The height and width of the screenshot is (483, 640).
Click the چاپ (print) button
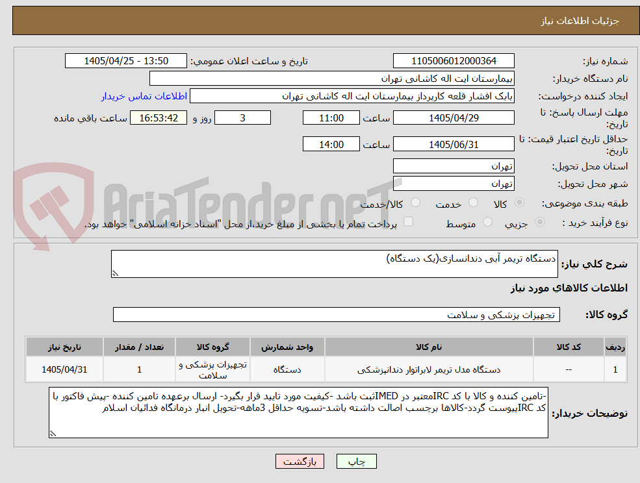coord(356,462)
